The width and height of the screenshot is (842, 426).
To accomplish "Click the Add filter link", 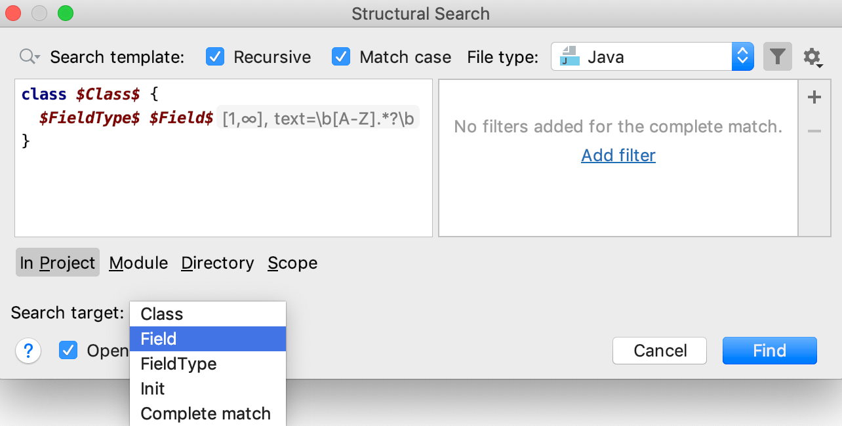I will [618, 155].
